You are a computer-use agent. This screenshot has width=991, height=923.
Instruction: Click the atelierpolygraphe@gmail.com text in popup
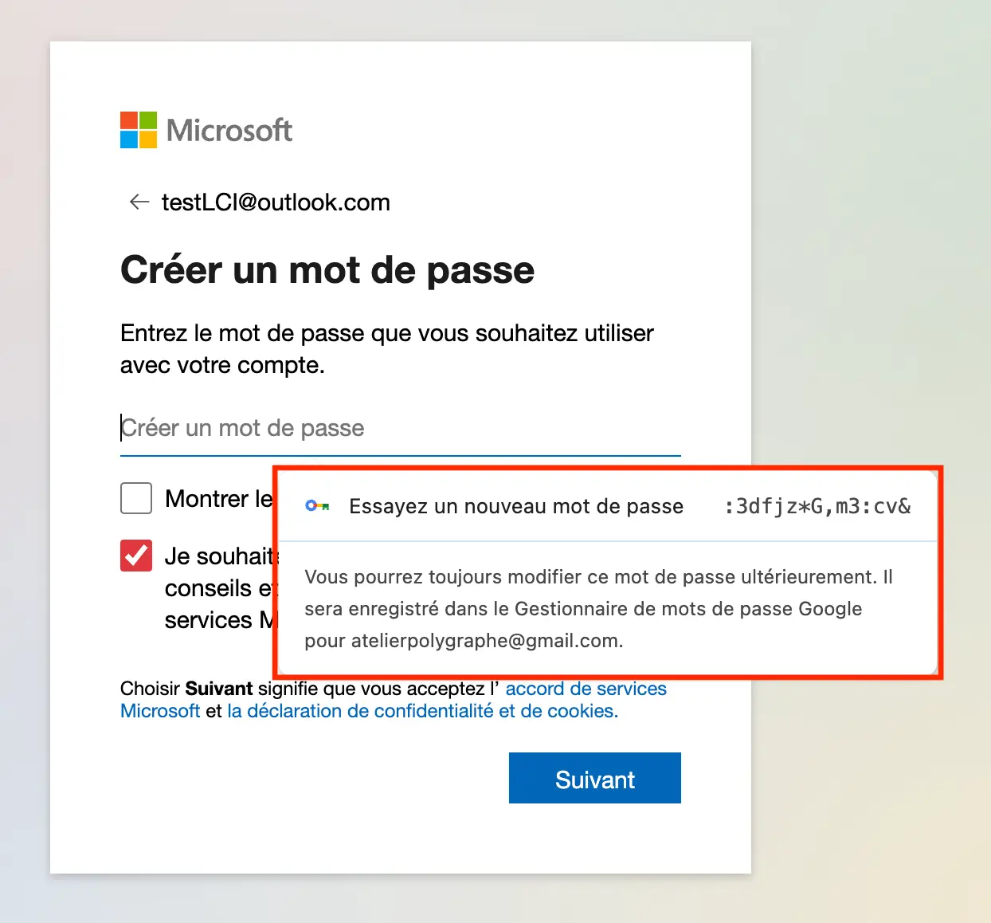tap(486, 641)
